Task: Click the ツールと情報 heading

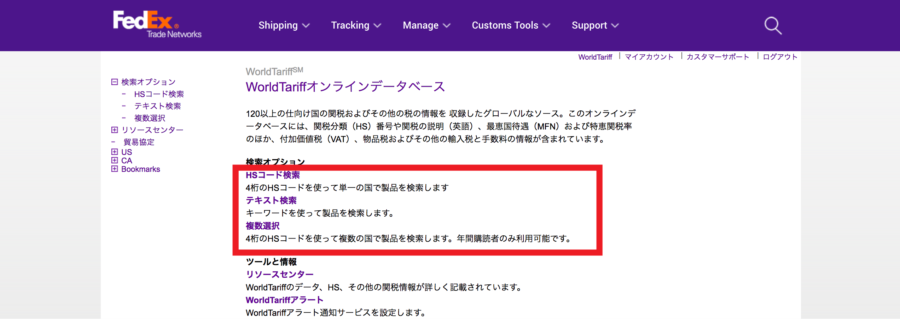Action: click(x=271, y=262)
